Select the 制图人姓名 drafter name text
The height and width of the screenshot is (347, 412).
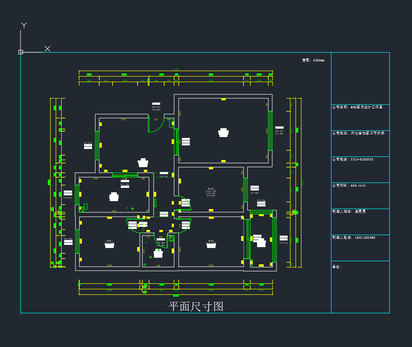349,211
